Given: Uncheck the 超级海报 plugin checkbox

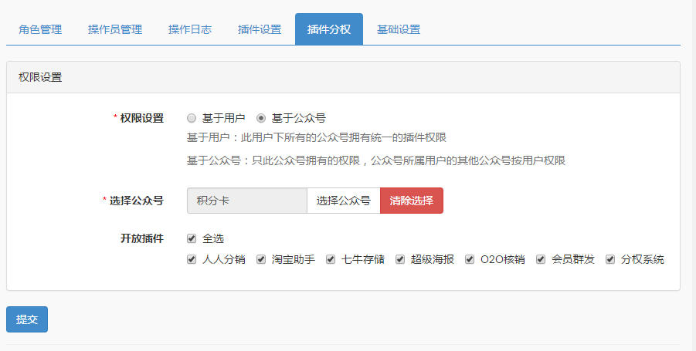Looking at the screenshot, I should click(x=400, y=259).
